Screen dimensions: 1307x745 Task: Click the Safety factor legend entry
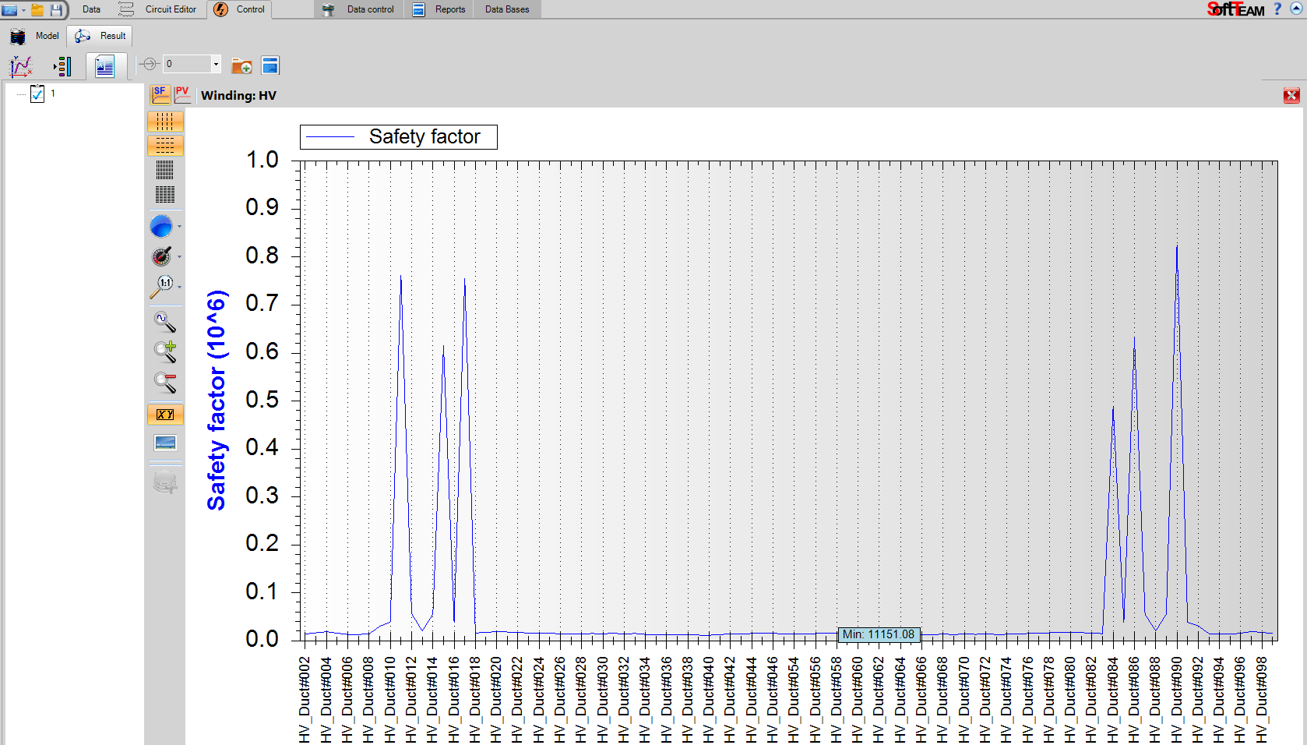click(399, 137)
